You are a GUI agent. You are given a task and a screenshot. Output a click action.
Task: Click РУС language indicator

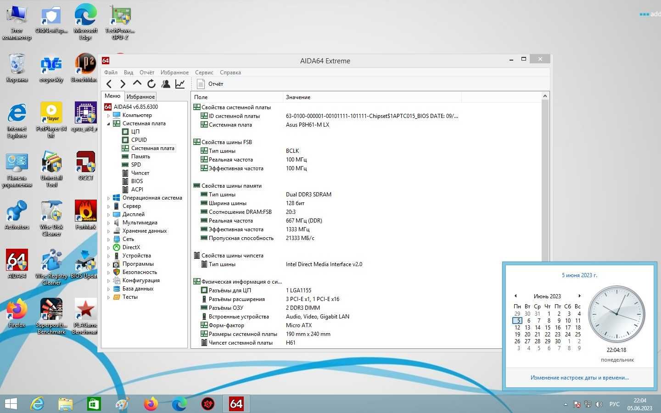614,404
